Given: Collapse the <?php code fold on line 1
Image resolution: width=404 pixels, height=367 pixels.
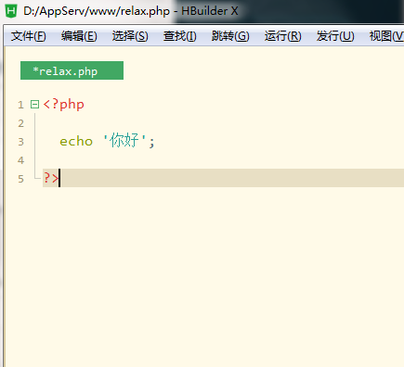Looking at the screenshot, I should click(x=34, y=105).
